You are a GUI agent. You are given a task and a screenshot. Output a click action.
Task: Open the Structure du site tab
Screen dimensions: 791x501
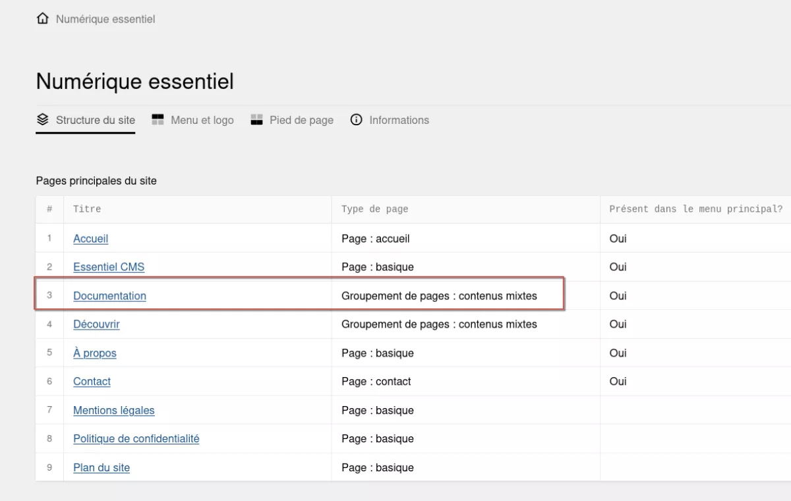86,120
